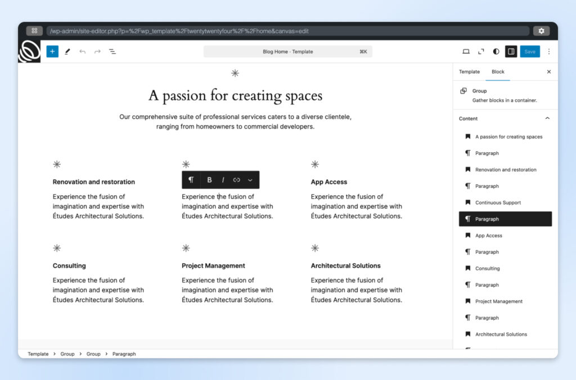
Task: Switch to the Template tab
Action: 469,72
